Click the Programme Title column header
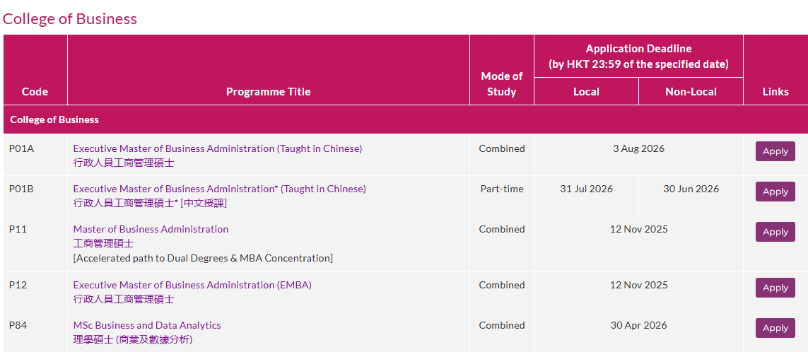808x352 pixels. pos(269,92)
